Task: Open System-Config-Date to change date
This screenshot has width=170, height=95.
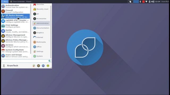Action: pyautogui.click(x=15, y=51)
